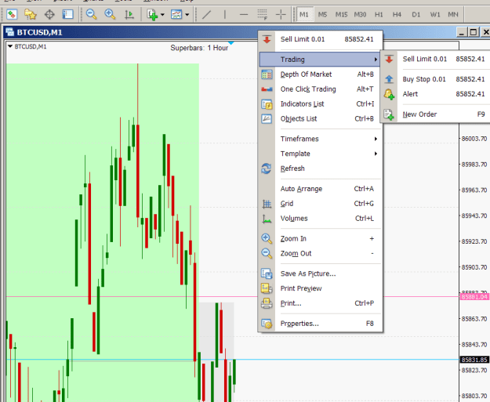This screenshot has width=490, height=402.
Task: Click the Zoom Out magnifier toolbar icon
Action: point(91,14)
